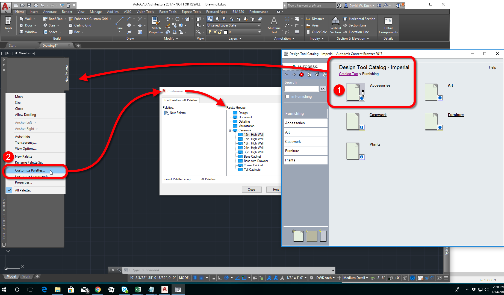Collapse the Casework palette group tree node
Screen dimensions: 504x295
(x=230, y=130)
